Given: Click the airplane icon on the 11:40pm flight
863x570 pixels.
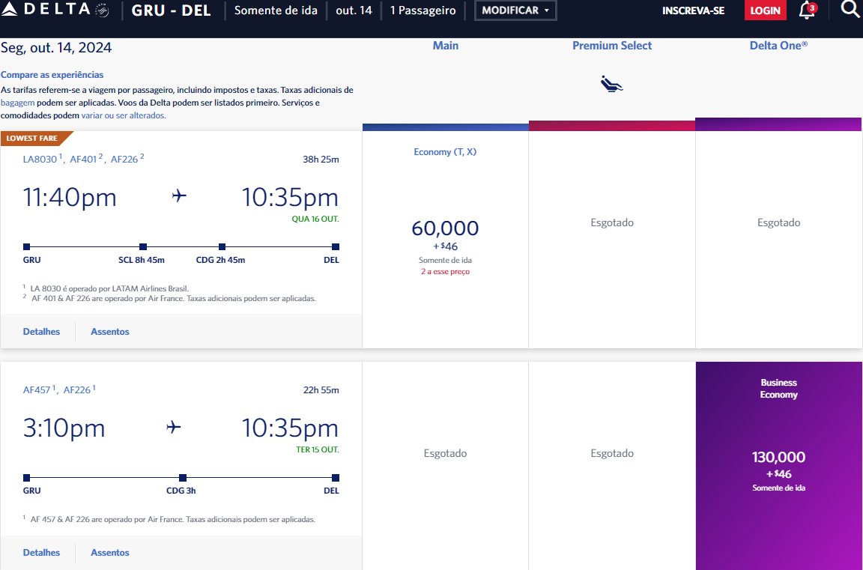Looking at the screenshot, I should pyautogui.click(x=179, y=196).
